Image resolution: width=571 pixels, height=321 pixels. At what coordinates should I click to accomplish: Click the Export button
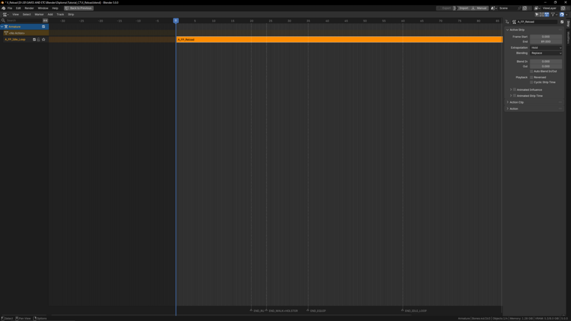pos(444,8)
